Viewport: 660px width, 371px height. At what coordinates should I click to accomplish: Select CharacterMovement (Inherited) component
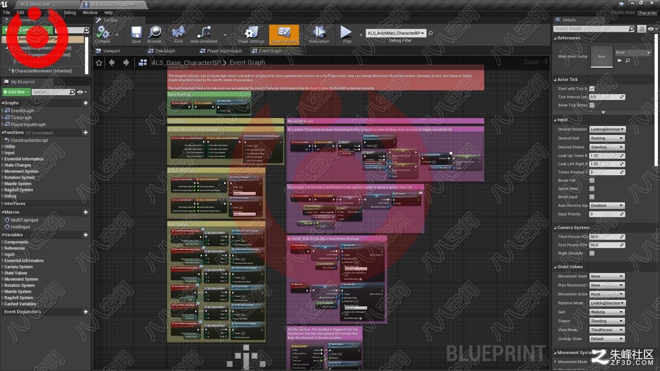[x=43, y=71]
